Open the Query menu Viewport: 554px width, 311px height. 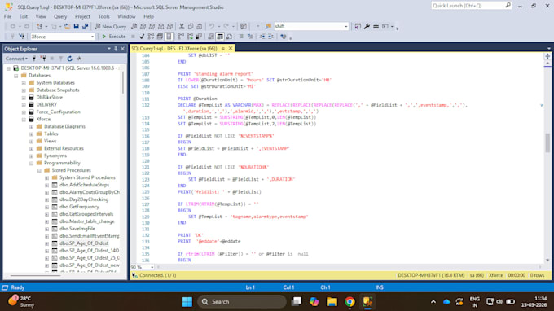coord(60,16)
